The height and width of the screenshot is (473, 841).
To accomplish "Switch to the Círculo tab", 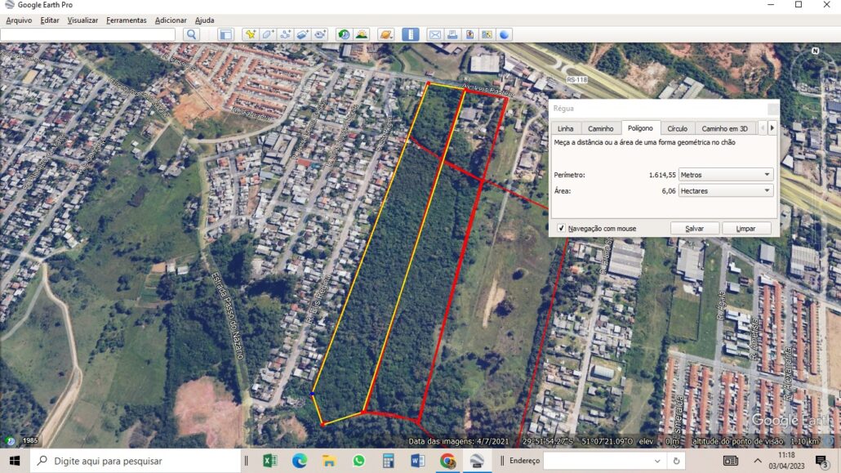I will tap(677, 128).
